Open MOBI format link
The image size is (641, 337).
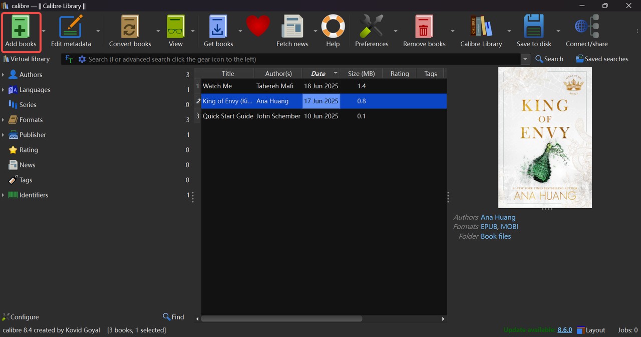[509, 227]
